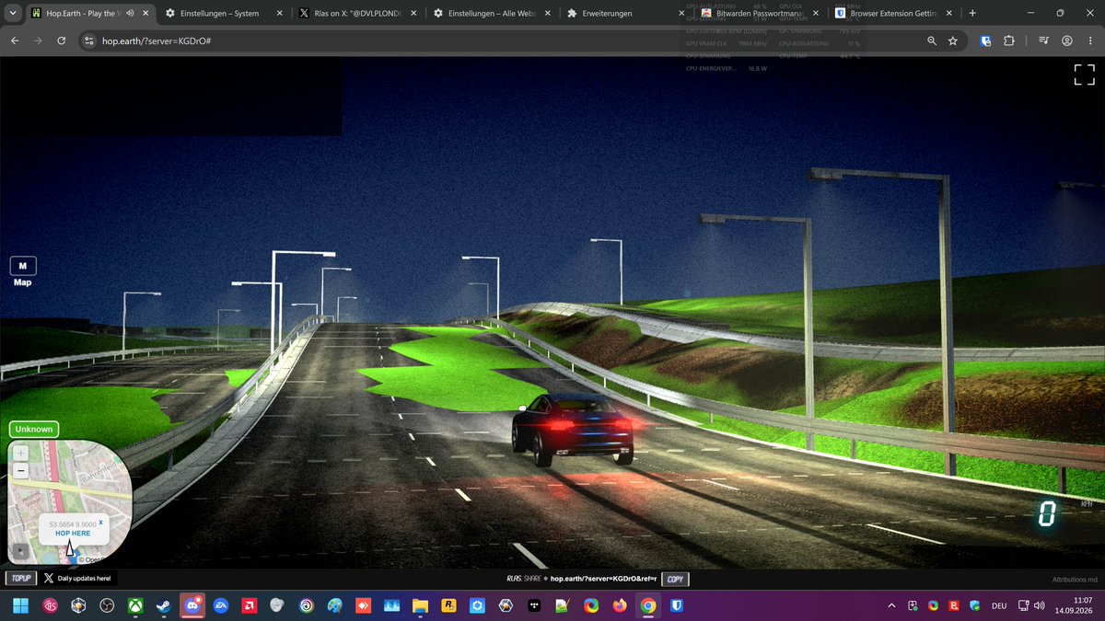Enter fullscreen with the corner brackets icon
Screen dimensions: 1105x621
coord(1085,75)
